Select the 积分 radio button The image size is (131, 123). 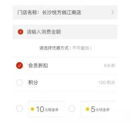click(19, 82)
